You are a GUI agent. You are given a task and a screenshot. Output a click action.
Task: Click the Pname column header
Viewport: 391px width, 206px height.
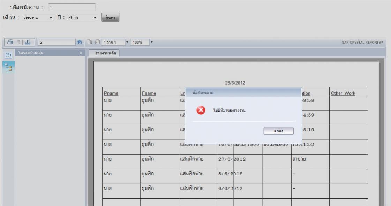[x=111, y=93]
